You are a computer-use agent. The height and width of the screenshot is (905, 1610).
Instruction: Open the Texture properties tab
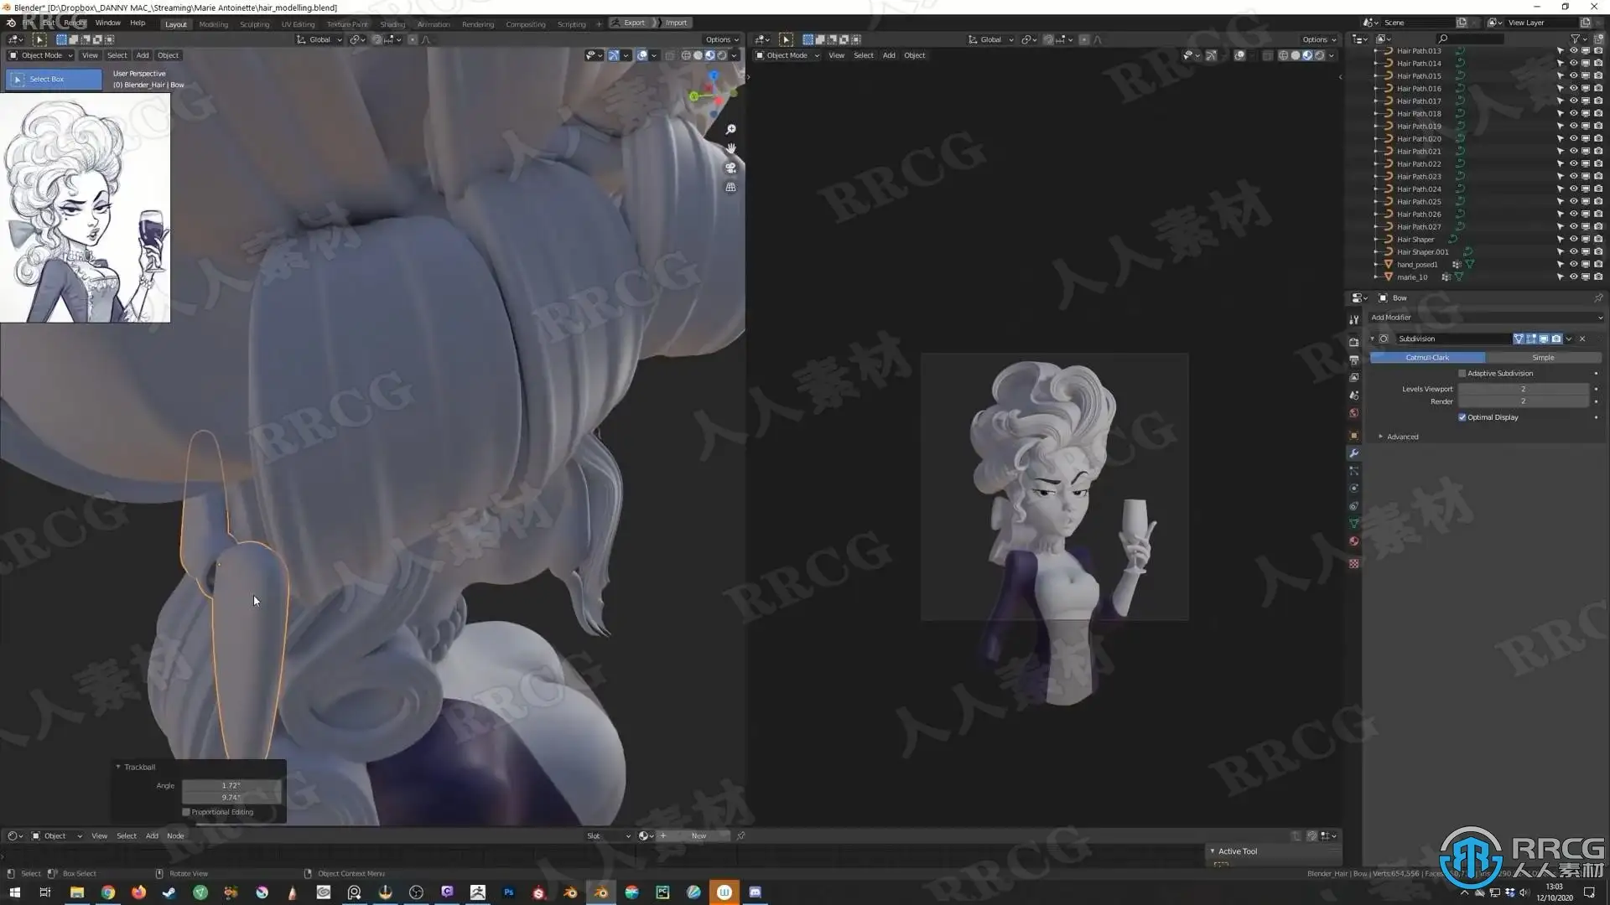pyautogui.click(x=1353, y=564)
